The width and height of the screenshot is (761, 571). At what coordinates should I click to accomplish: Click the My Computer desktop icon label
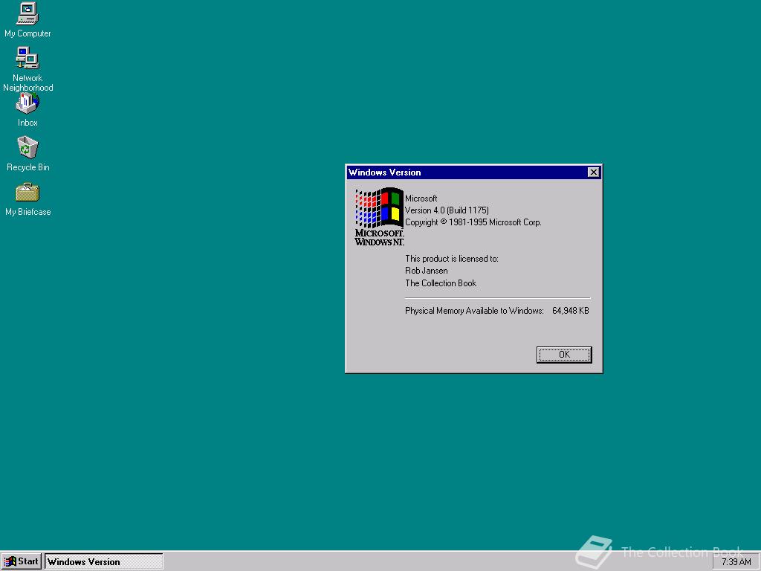27,33
